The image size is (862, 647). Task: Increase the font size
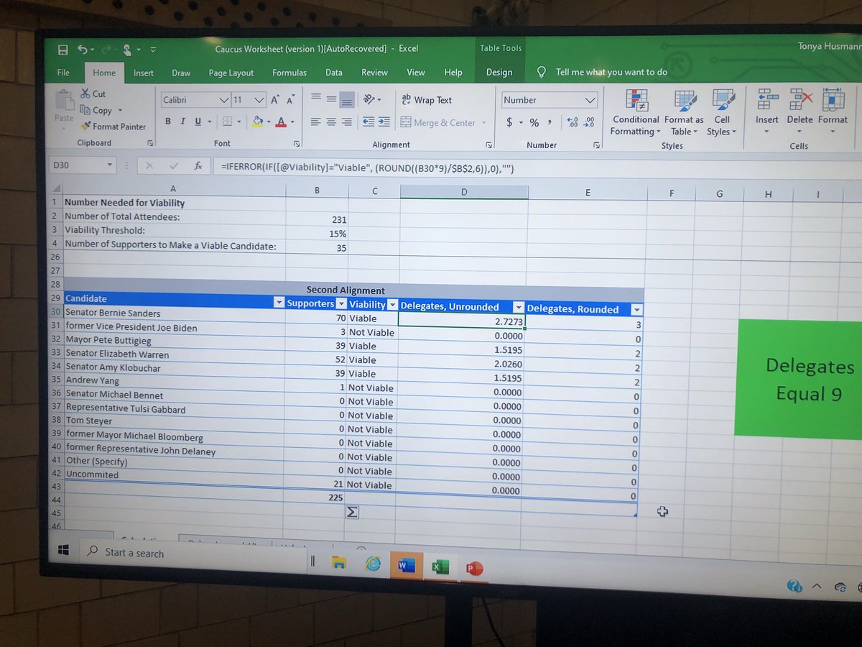pyautogui.click(x=276, y=100)
